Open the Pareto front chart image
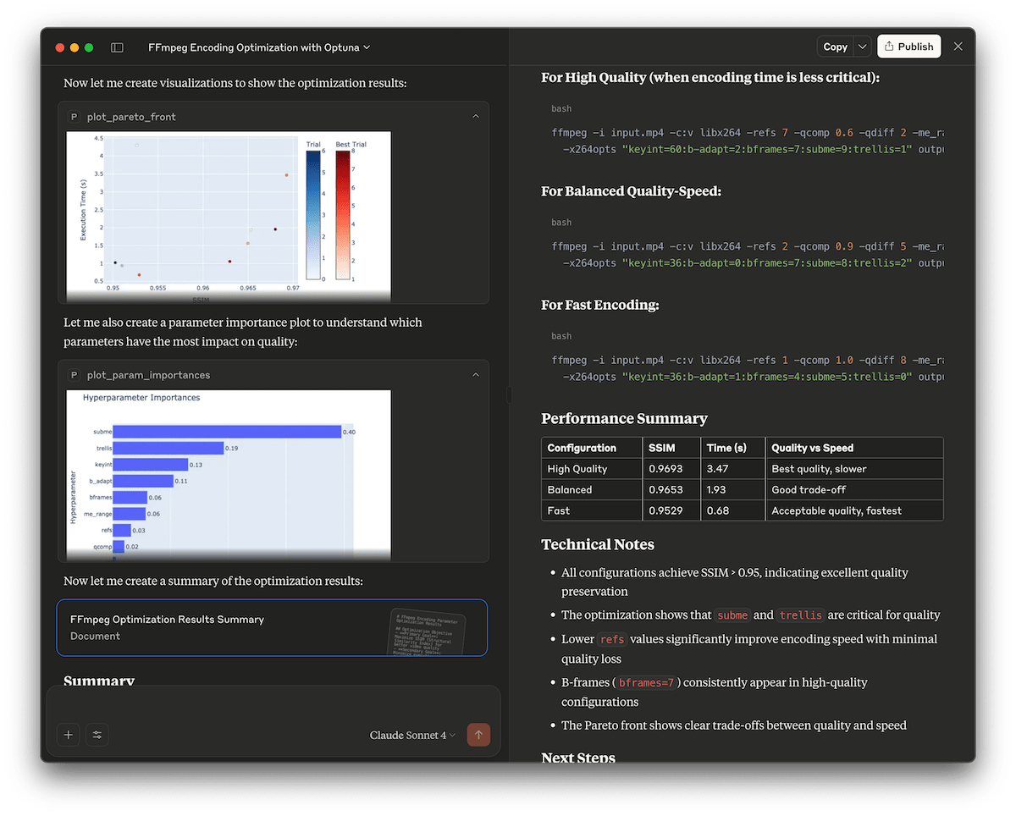1016x816 pixels. tap(229, 215)
